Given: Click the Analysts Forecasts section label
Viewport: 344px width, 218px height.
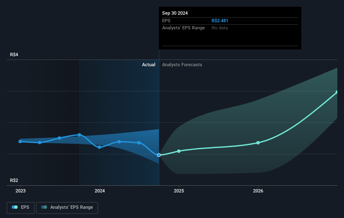Looking at the screenshot, I should pos(182,65).
